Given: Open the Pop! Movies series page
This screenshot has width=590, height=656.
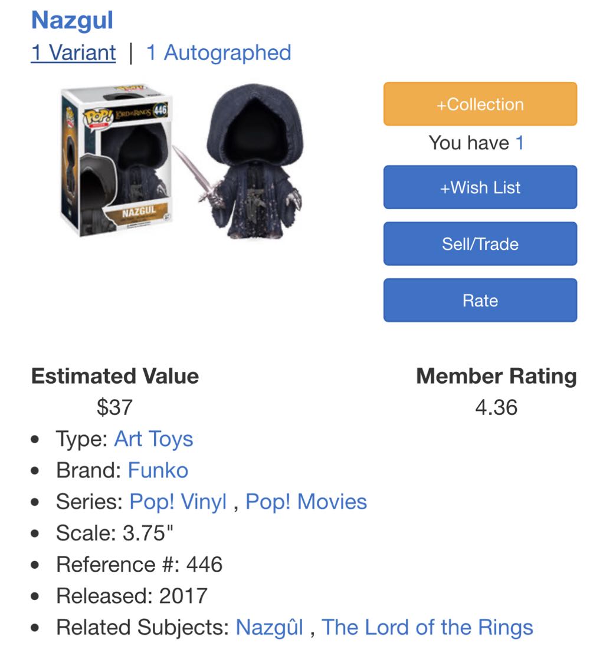Looking at the screenshot, I should [x=306, y=502].
